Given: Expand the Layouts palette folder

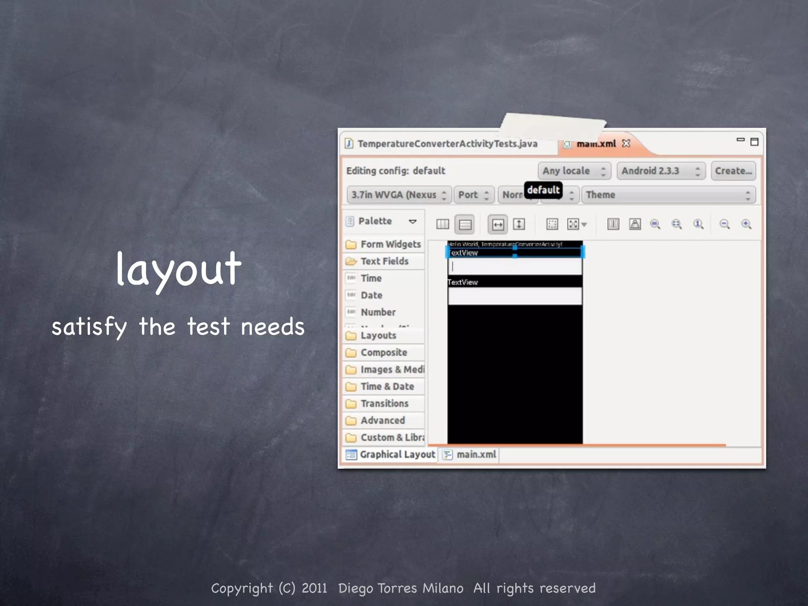Looking at the screenshot, I should [x=378, y=335].
